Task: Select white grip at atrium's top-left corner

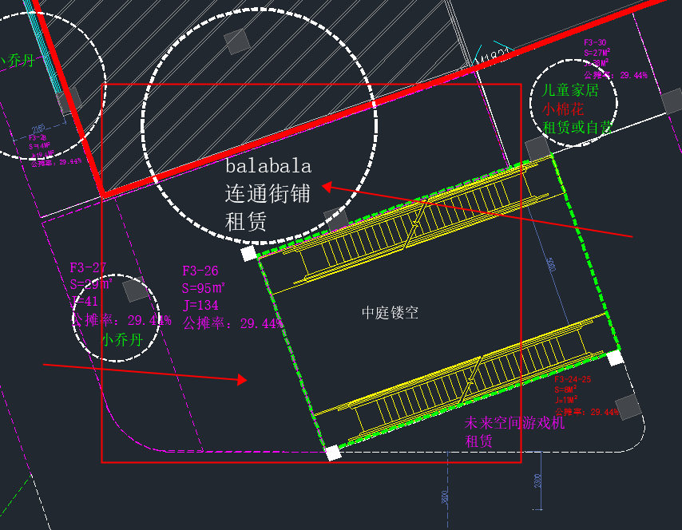Action: (x=248, y=253)
